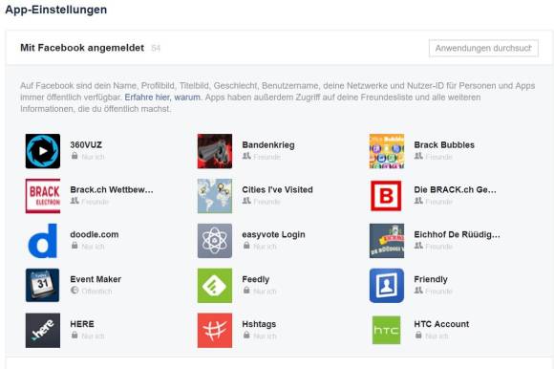Image resolution: width=554 pixels, height=369 pixels.
Task: Open the Event Maker calendar icon
Action: coord(43,286)
